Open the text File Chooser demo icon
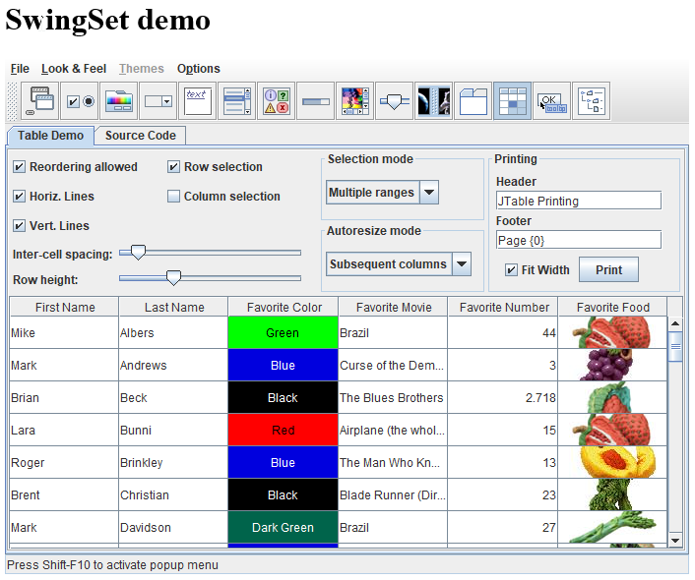This screenshot has height=580, width=695. point(198,101)
